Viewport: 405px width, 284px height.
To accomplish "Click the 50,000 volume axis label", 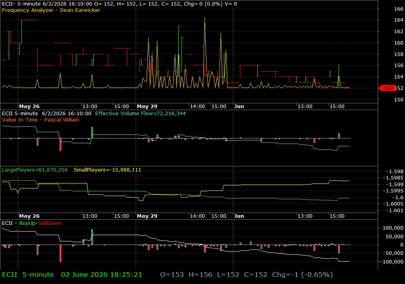I will click(x=394, y=236).
